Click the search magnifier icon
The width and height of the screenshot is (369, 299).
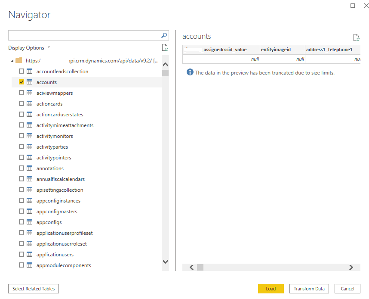(x=164, y=35)
